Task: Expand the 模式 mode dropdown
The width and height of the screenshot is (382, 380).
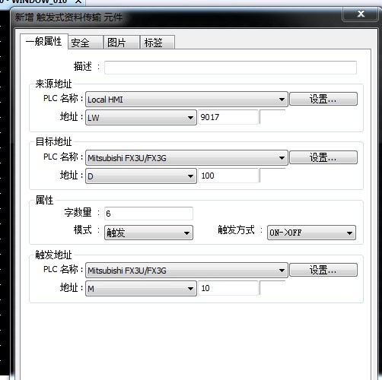Action: click(148, 233)
